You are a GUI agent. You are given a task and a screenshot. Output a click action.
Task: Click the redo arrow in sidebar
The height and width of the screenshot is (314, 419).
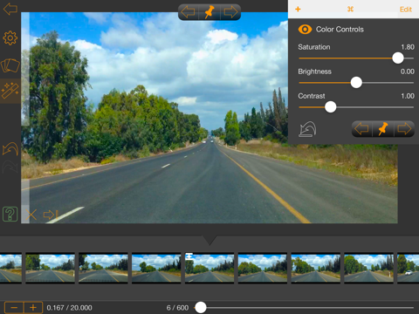pos(10,167)
